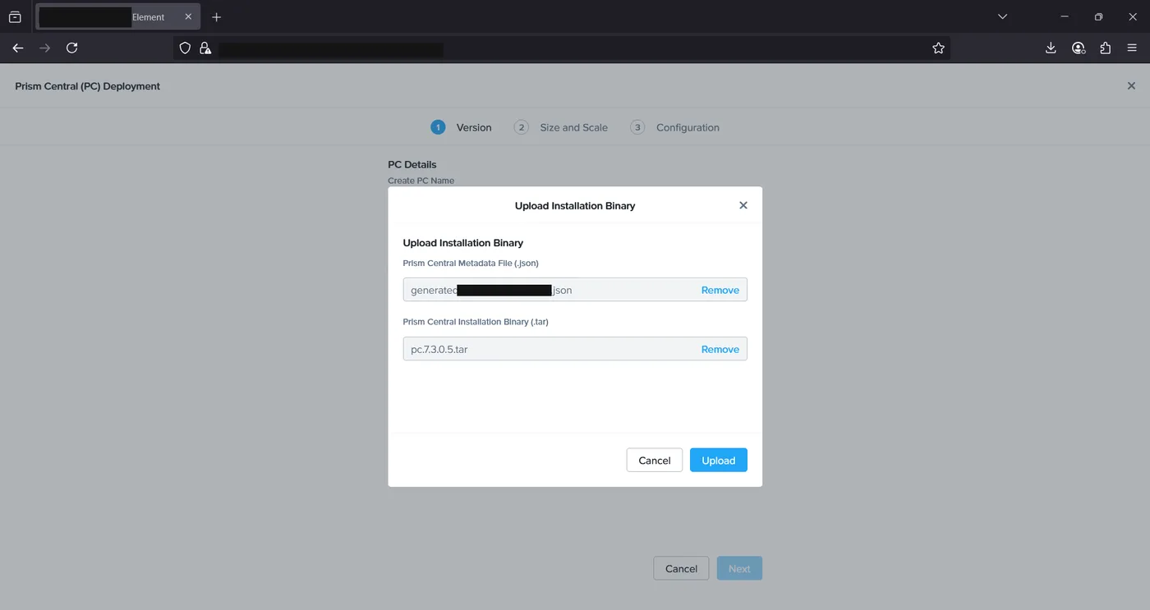Remove the metadata .json file

[x=720, y=290]
